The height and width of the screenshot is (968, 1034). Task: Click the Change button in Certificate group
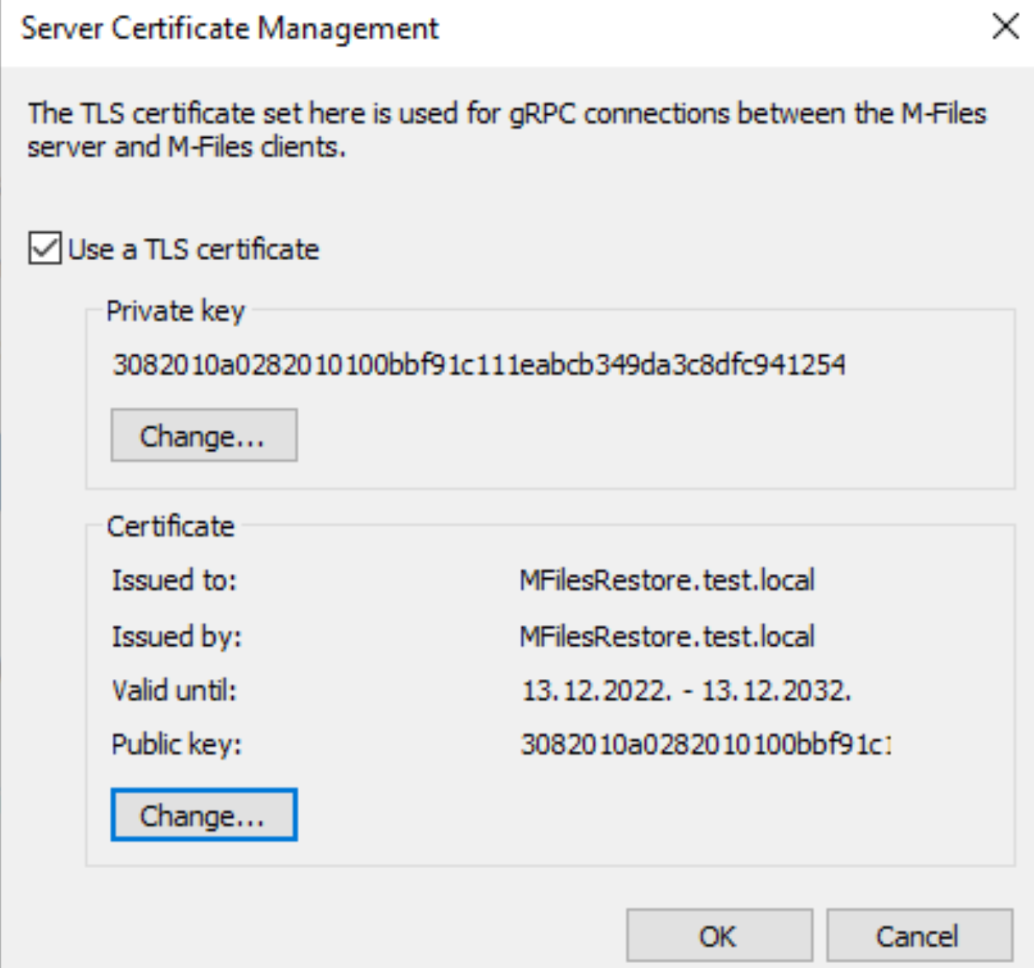click(204, 815)
